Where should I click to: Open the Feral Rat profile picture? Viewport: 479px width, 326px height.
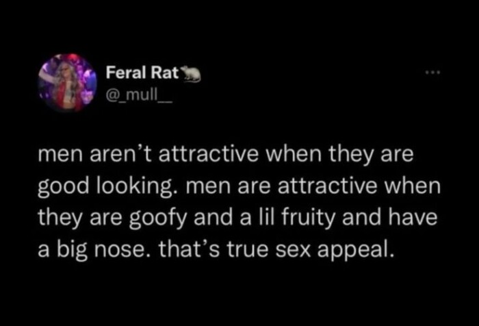[68, 82]
